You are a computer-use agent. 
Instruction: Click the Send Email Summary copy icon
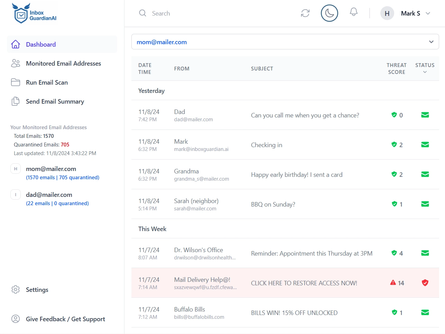[x=15, y=101]
